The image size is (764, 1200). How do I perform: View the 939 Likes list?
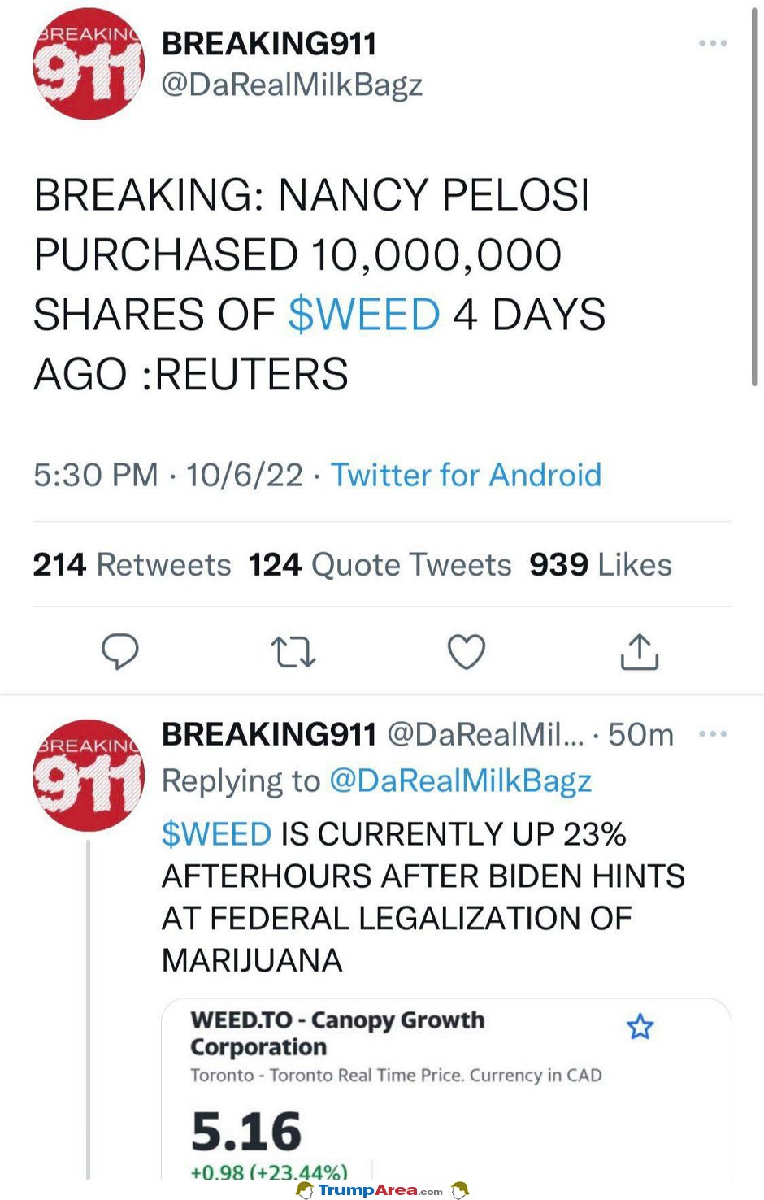click(x=601, y=564)
